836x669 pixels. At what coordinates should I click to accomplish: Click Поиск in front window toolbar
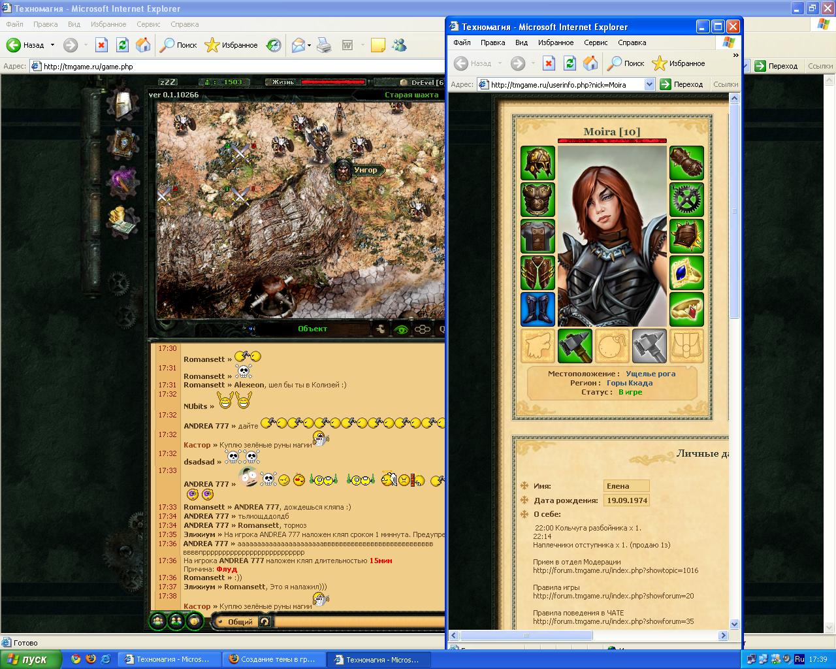pos(626,63)
